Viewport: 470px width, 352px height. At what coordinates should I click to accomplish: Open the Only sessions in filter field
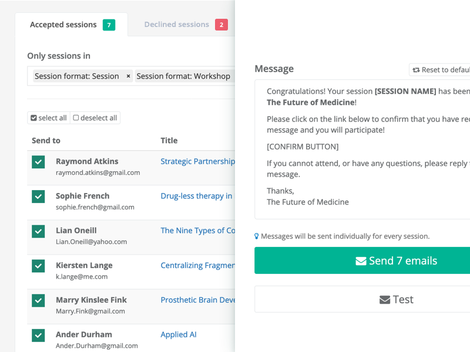pos(131,76)
